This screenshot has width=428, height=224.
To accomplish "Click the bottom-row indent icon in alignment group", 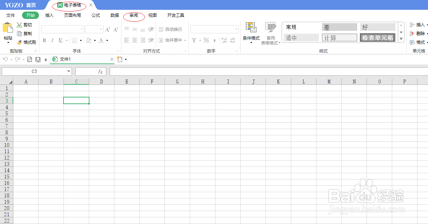I will [151, 40].
